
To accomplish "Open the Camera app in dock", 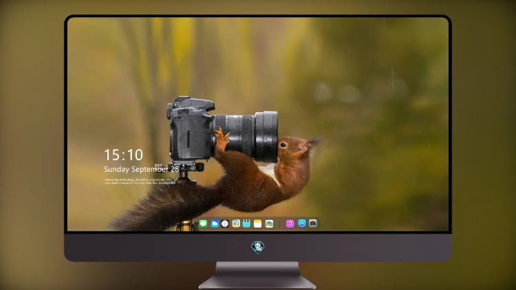I will [313, 223].
